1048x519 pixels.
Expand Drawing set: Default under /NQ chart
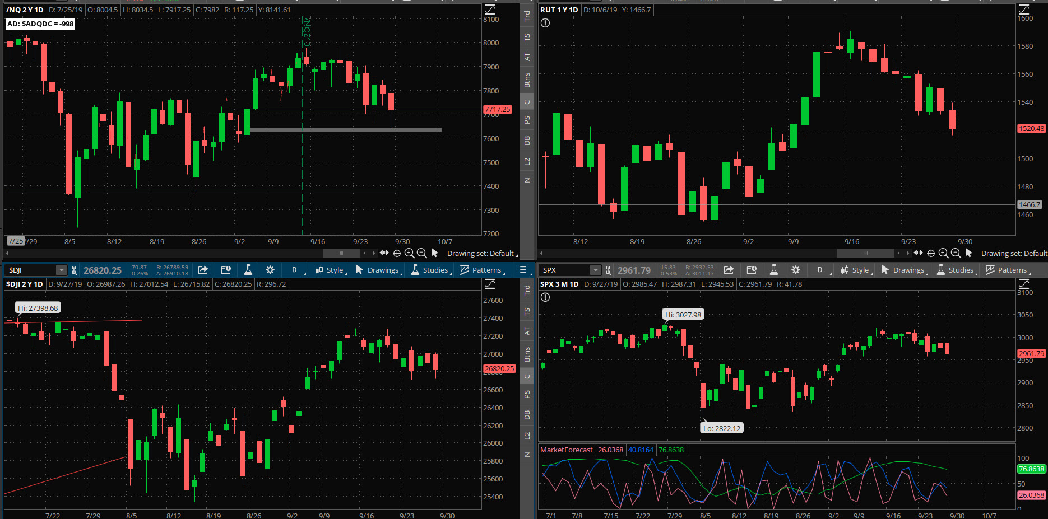pos(482,254)
